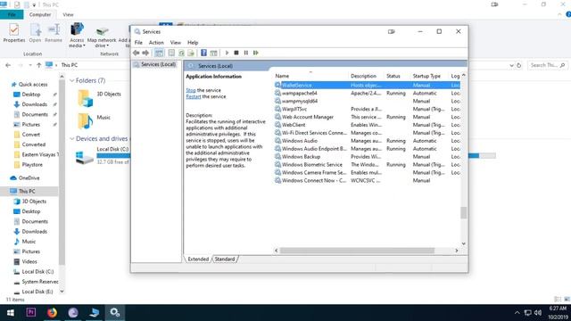Open Quick access in navigation pane

[x=33, y=85]
